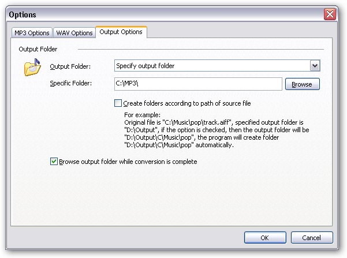Click the Specific Folder path field
347x258 pixels.
198,84
